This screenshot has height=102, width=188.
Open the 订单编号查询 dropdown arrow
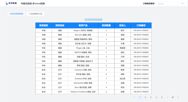coord(183,4)
